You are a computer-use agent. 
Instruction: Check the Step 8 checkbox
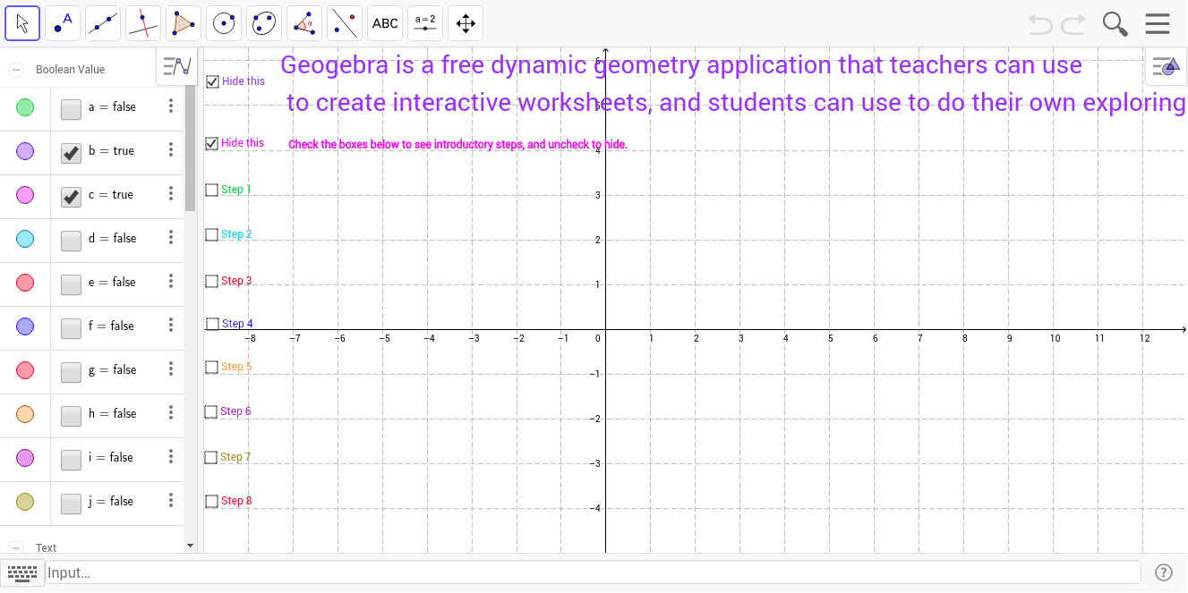click(x=212, y=501)
